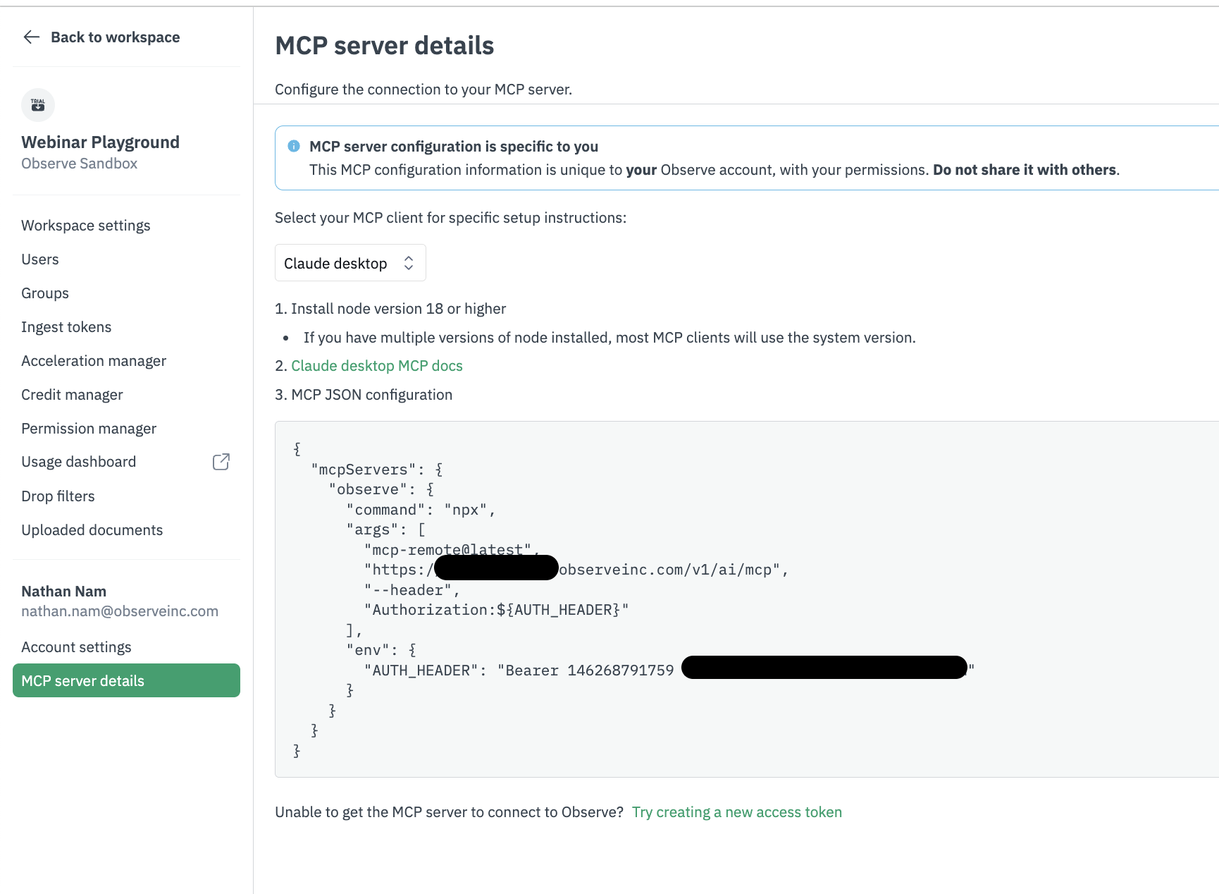
Task: Click the Usage dashboard external link icon
Action: click(221, 462)
